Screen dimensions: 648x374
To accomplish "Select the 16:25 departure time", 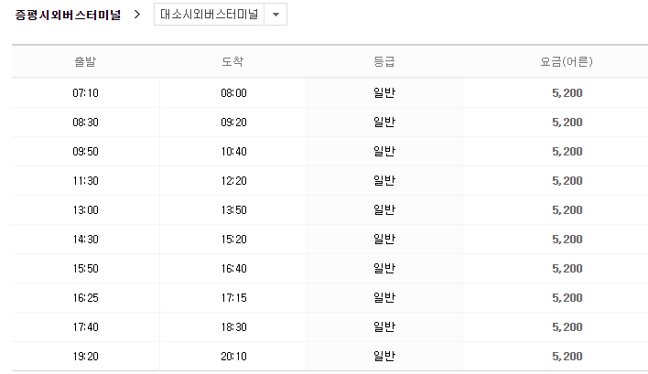I will click(x=85, y=298).
